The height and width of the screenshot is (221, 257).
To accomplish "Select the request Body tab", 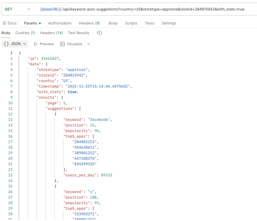I will click(x=113, y=23).
